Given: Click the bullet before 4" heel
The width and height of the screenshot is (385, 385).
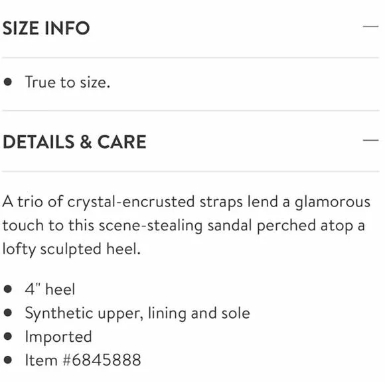Looking at the screenshot, I should pos(8,289).
